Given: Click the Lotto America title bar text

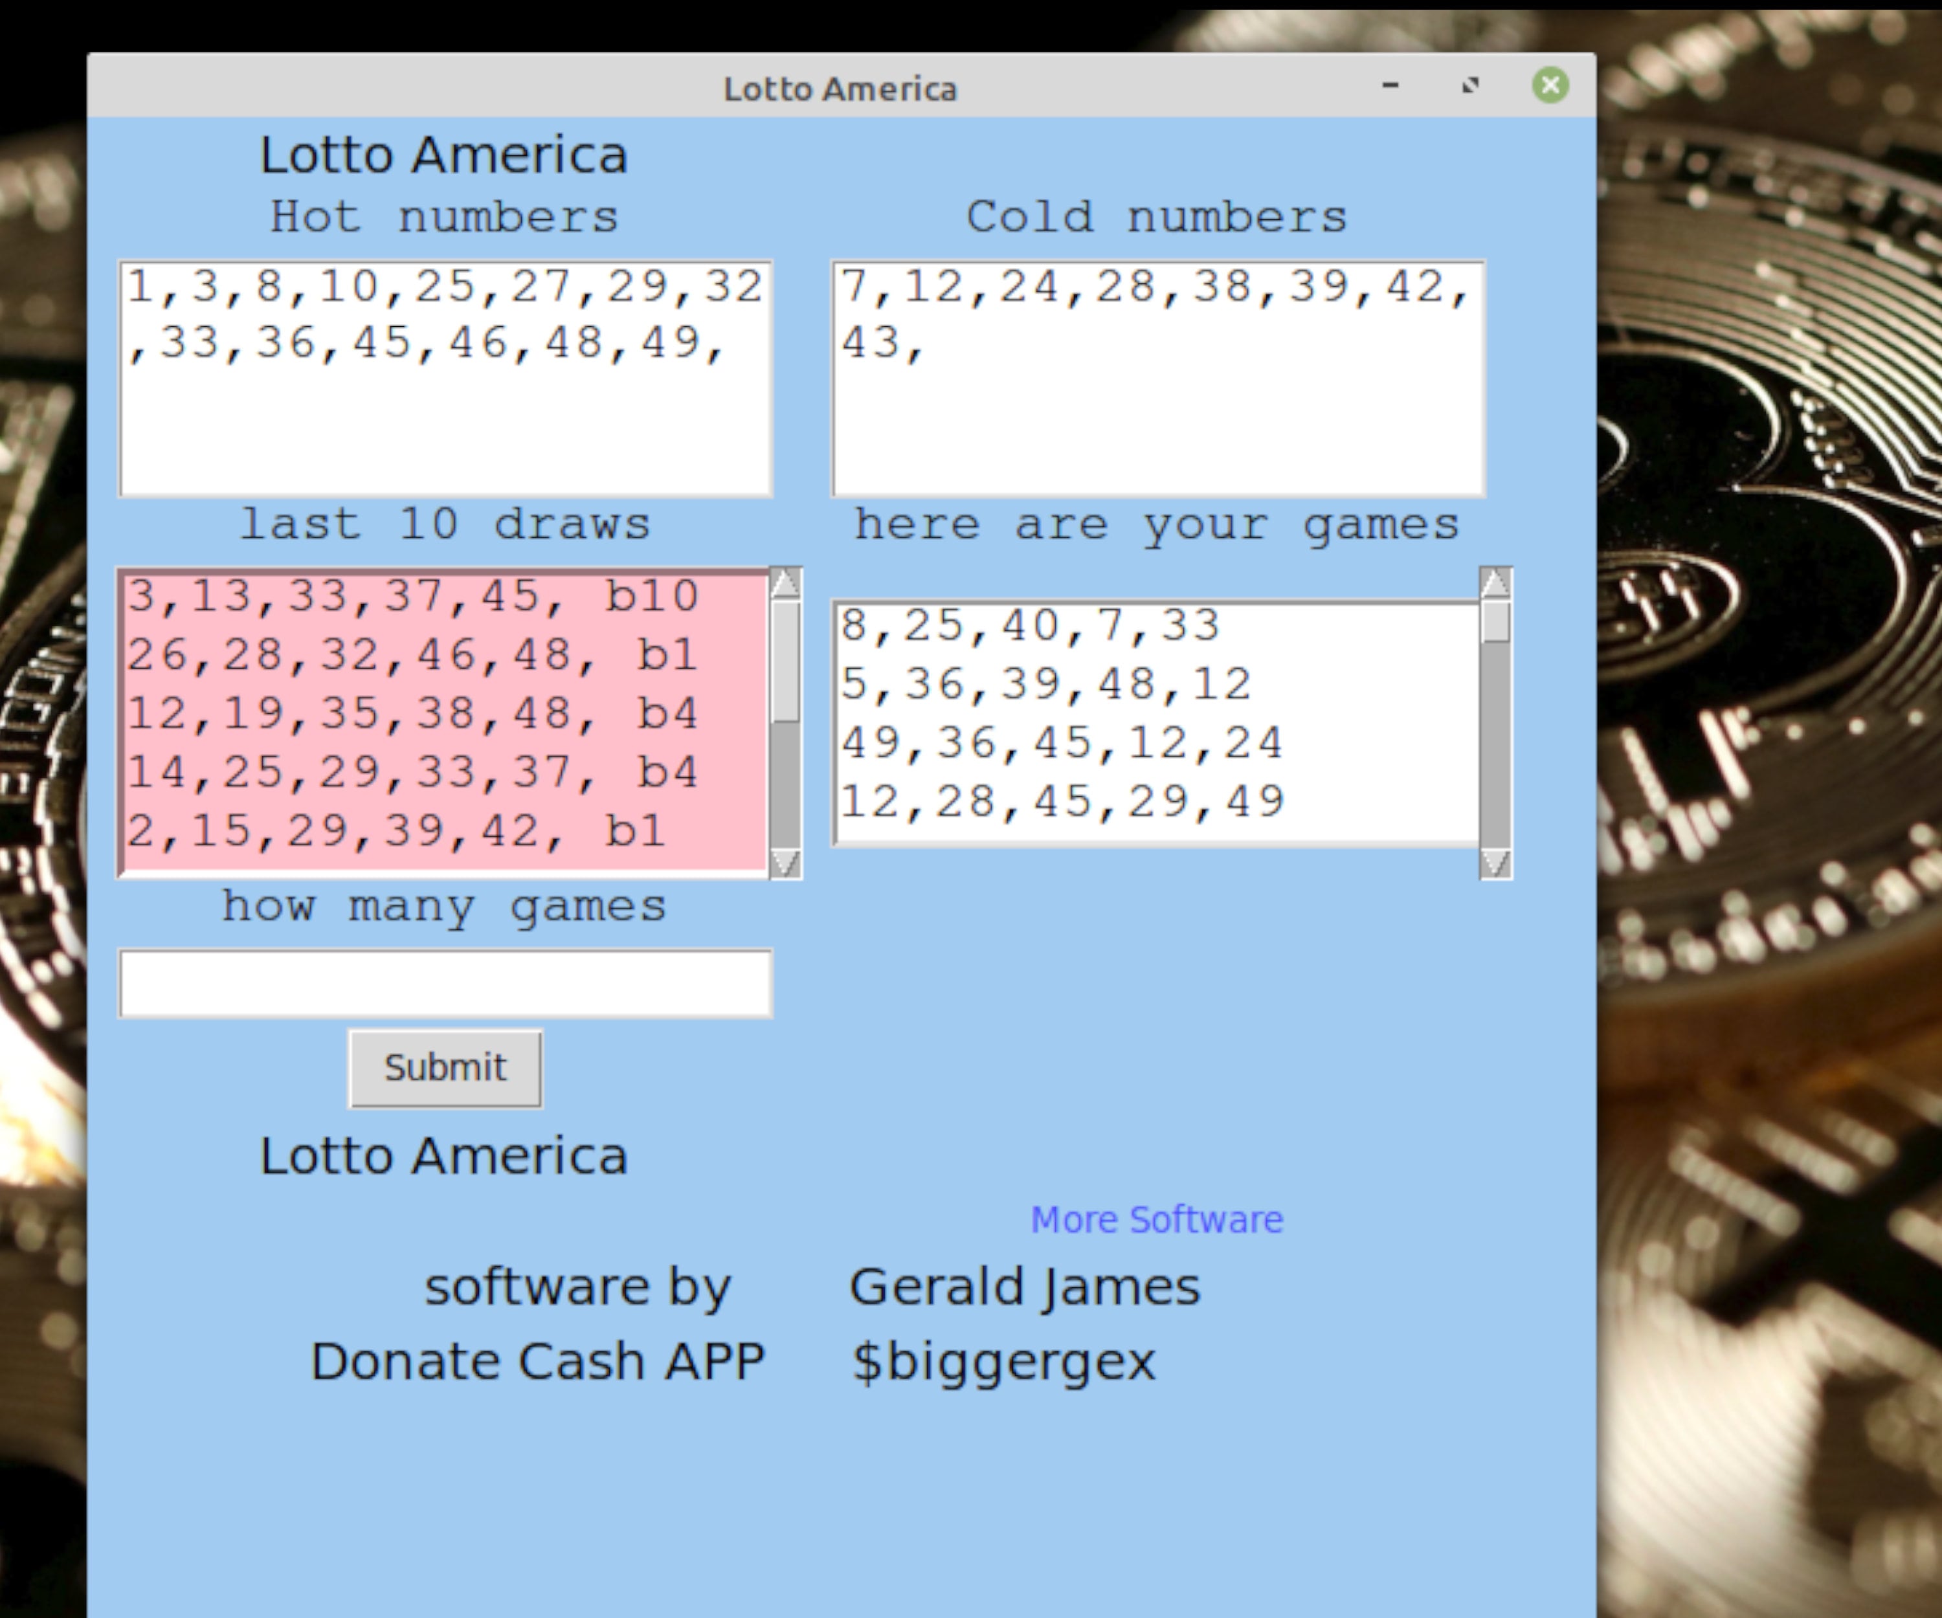Looking at the screenshot, I should tap(841, 89).
